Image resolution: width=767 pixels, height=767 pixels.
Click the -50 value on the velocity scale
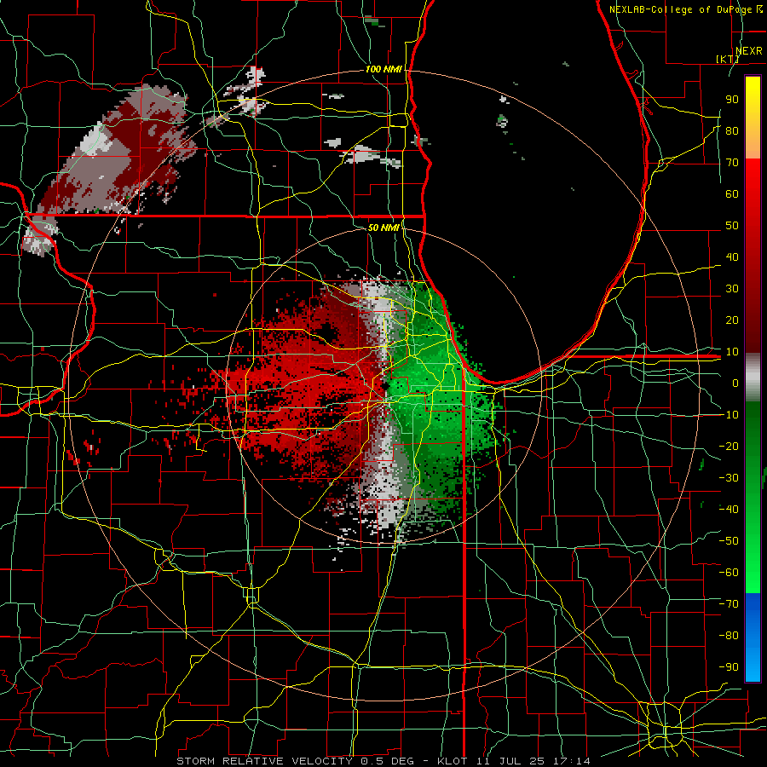(729, 541)
